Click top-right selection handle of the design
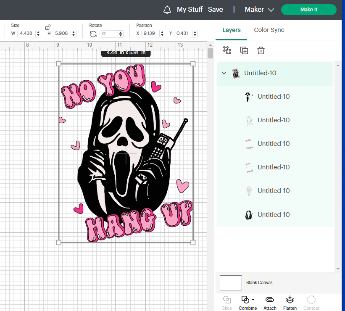The image size is (345, 311). [193, 63]
